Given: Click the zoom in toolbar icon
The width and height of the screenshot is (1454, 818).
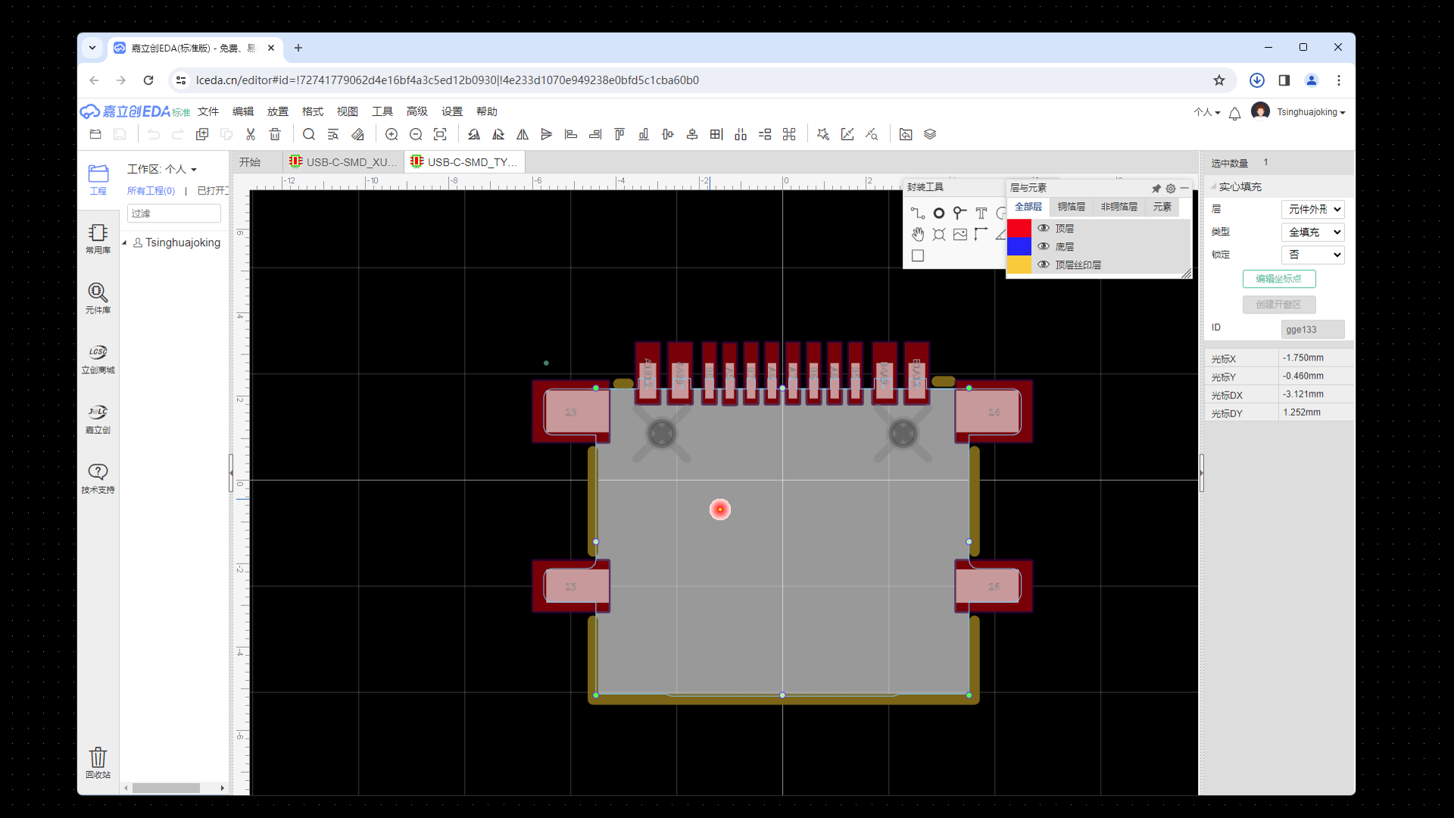Looking at the screenshot, I should click(x=392, y=135).
